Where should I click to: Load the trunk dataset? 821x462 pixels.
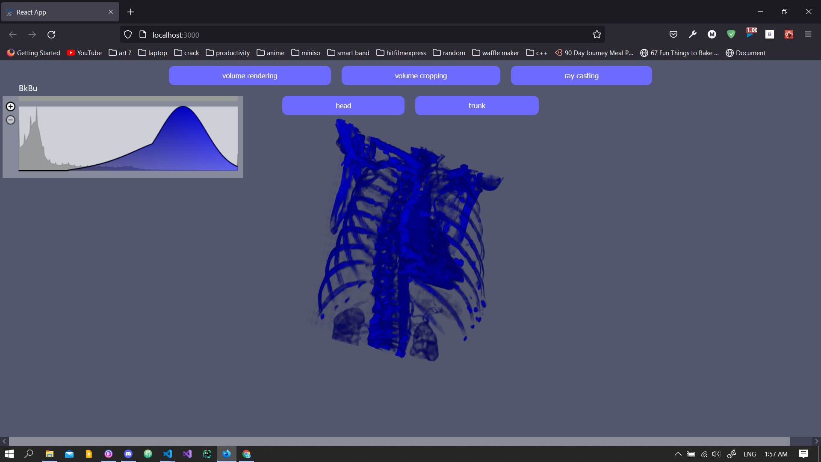[x=476, y=106]
